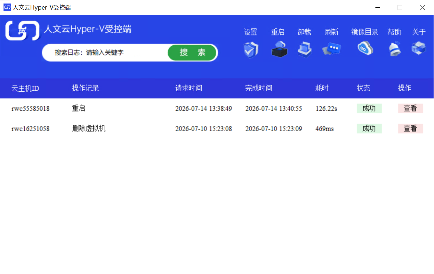Viewport: 434px width, 274px height.
Task: Click the 卸载 label in the toolbar
Action: pos(304,32)
